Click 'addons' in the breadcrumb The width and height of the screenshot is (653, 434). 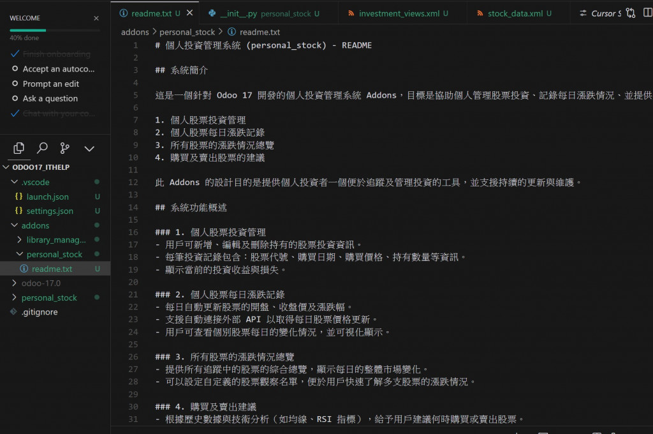(x=135, y=32)
